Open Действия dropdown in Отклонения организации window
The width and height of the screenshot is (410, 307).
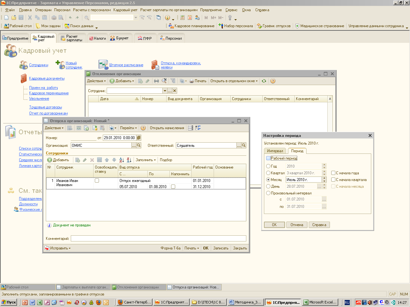96,81
